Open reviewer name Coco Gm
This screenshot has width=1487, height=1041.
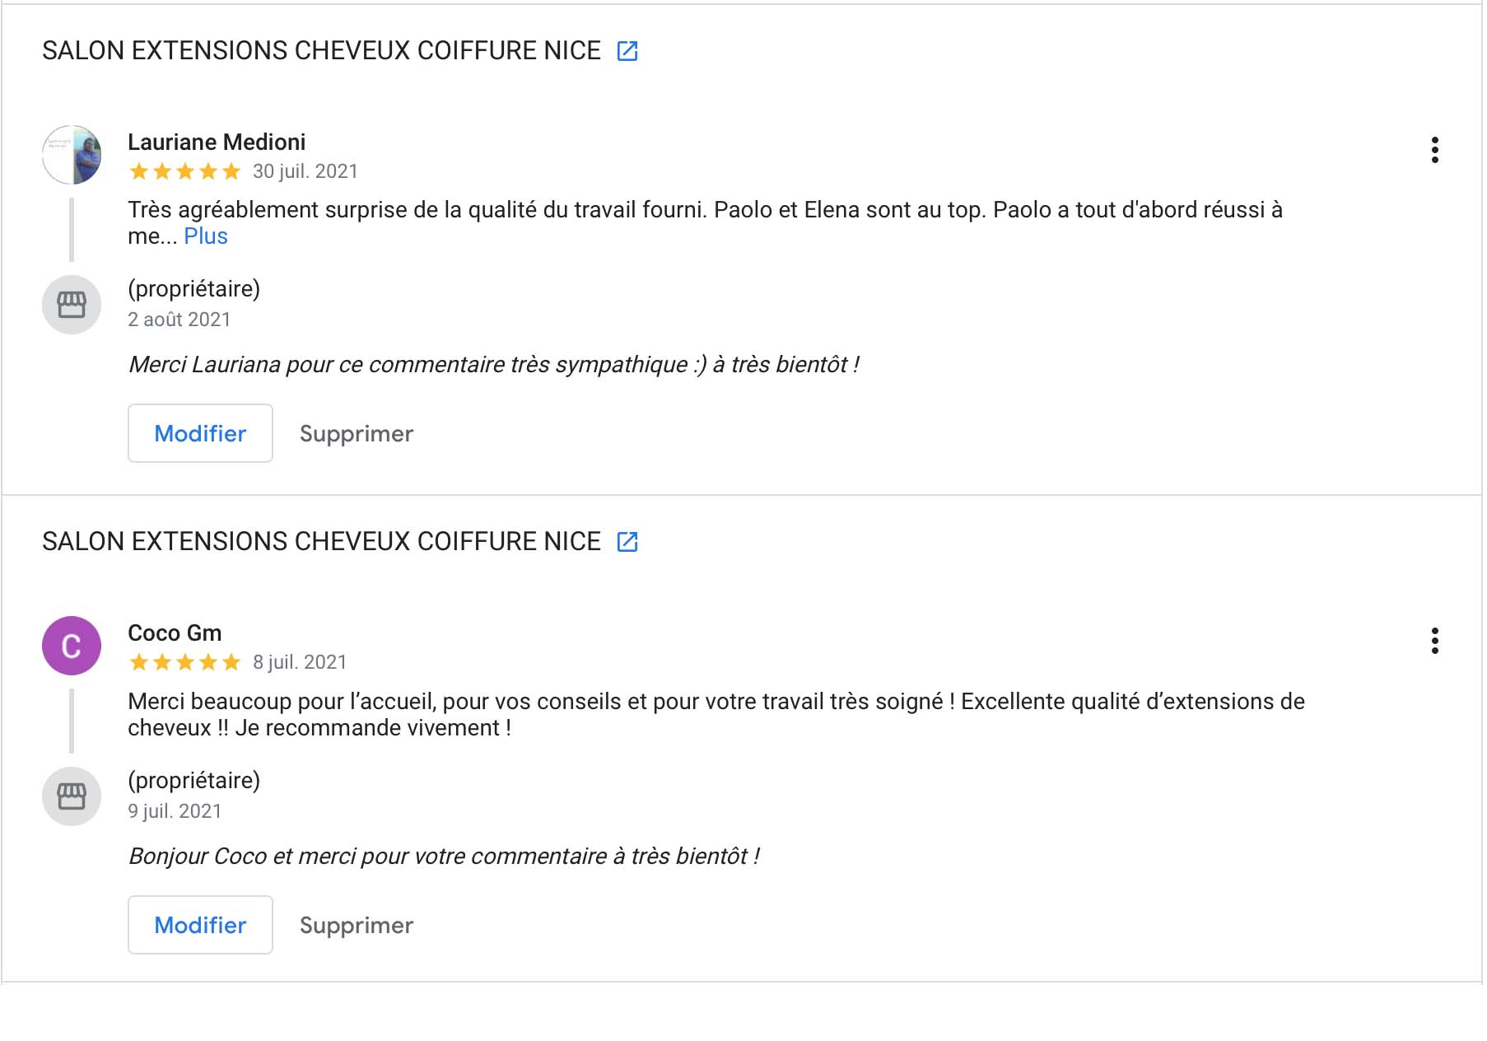click(x=175, y=633)
